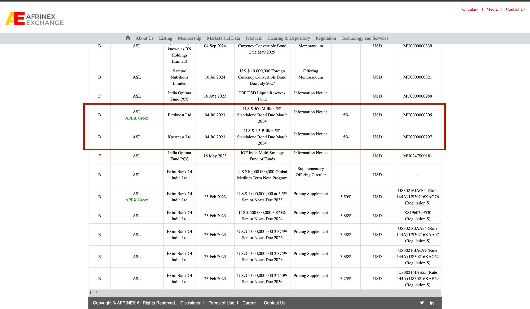Open the Markets and Data menu

(223, 38)
